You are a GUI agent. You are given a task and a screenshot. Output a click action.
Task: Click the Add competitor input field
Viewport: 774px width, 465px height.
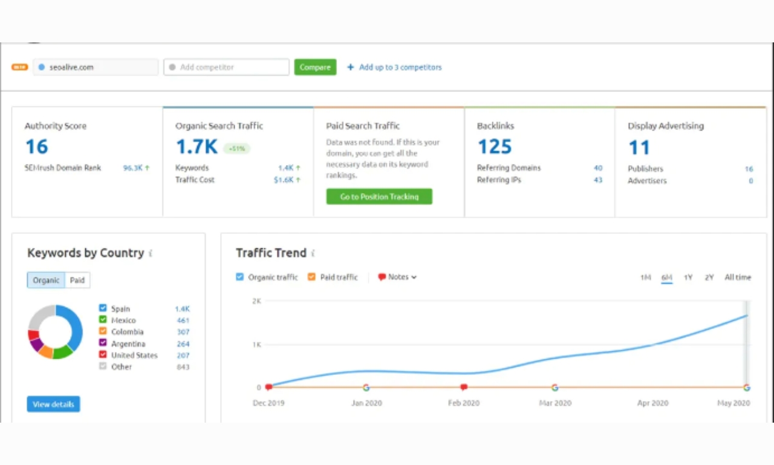(x=226, y=67)
